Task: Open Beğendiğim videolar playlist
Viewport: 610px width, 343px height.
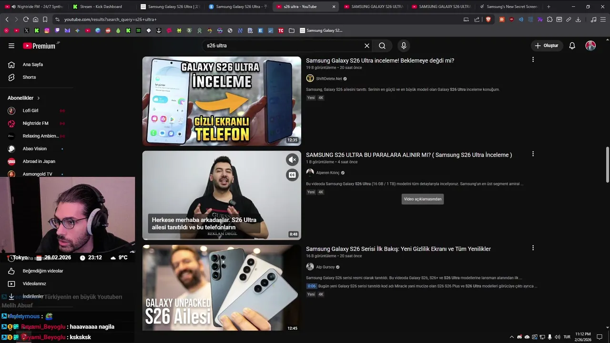Action: tap(38, 271)
